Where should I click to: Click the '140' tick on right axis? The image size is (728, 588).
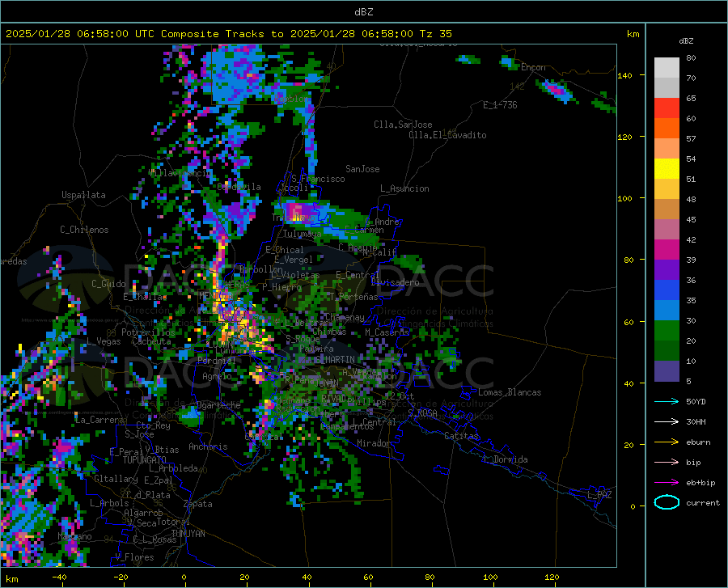pyautogui.click(x=624, y=75)
